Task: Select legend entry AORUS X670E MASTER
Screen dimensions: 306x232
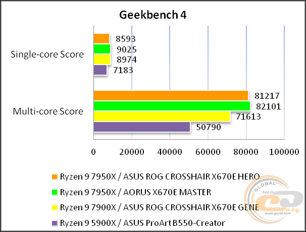Action: [136, 192]
